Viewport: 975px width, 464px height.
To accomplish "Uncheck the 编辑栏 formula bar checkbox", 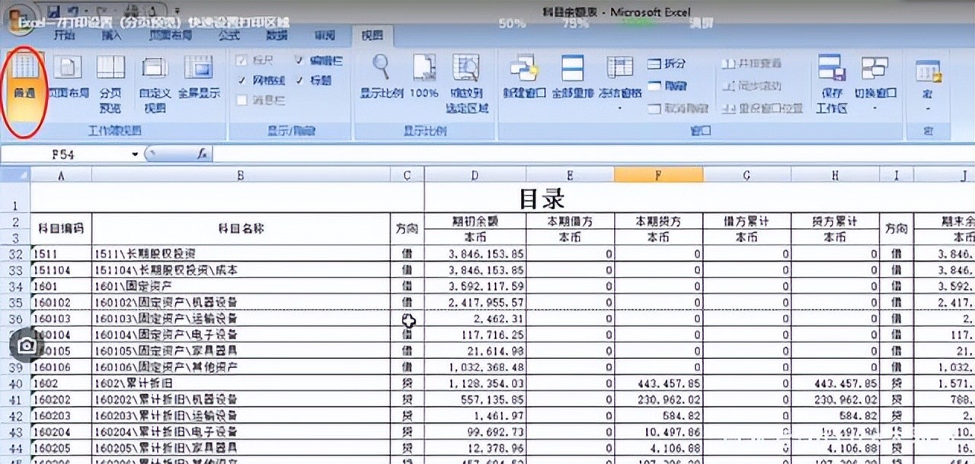I will coord(299,60).
